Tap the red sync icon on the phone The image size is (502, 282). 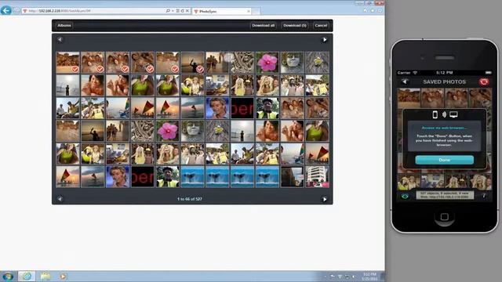pyautogui.click(x=484, y=81)
